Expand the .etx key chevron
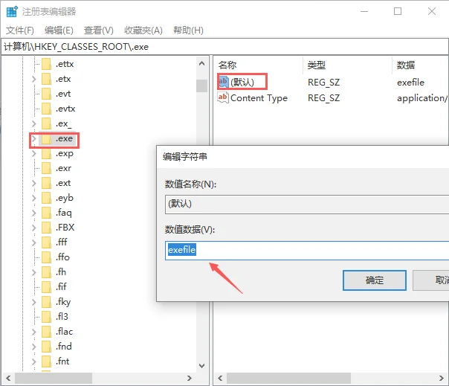Image resolution: width=449 pixels, height=386 pixels. pyautogui.click(x=34, y=79)
